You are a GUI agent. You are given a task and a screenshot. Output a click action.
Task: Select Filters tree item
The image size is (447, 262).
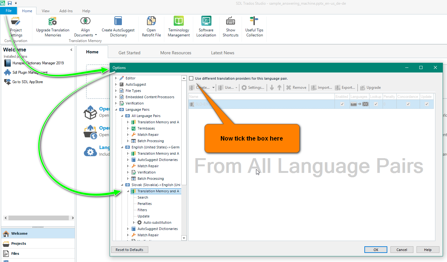pyautogui.click(x=142, y=210)
